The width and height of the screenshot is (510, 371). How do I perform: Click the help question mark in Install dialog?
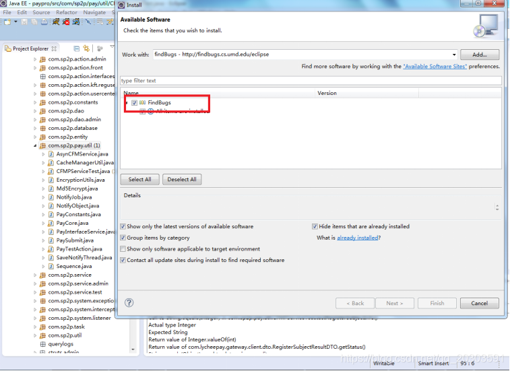tap(129, 303)
